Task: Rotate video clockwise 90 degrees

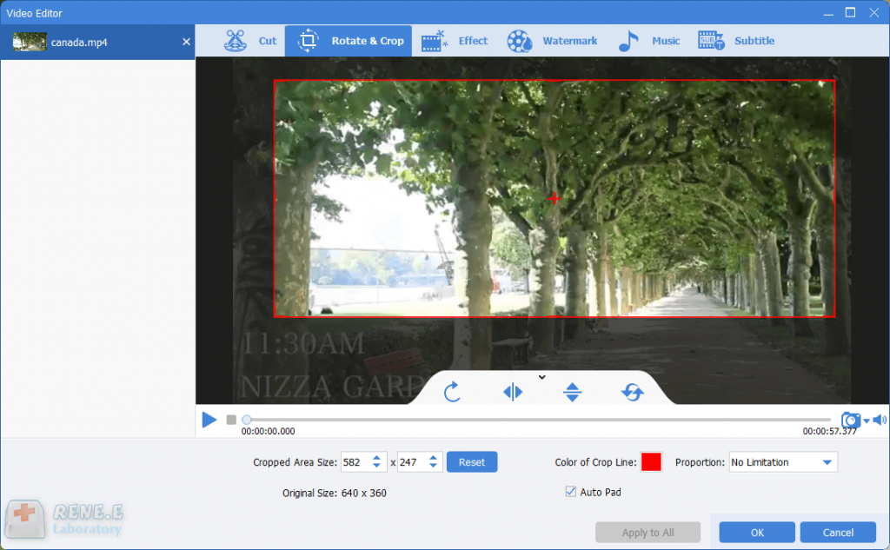Action: click(452, 392)
